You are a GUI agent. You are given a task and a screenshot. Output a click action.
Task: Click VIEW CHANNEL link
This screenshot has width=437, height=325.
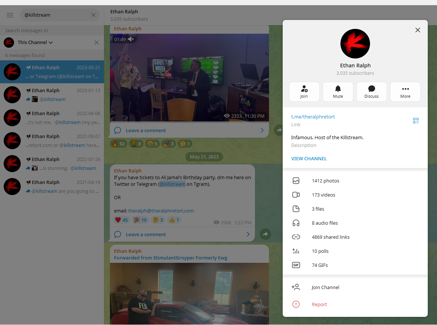[x=309, y=158]
